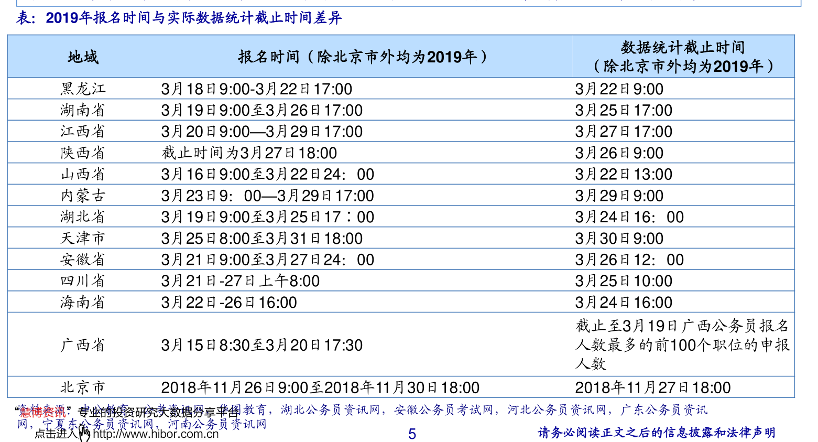This screenshot has width=818, height=442.
Task: Click 广西省 cutoff note about 前100个职位
Action: click(682, 345)
